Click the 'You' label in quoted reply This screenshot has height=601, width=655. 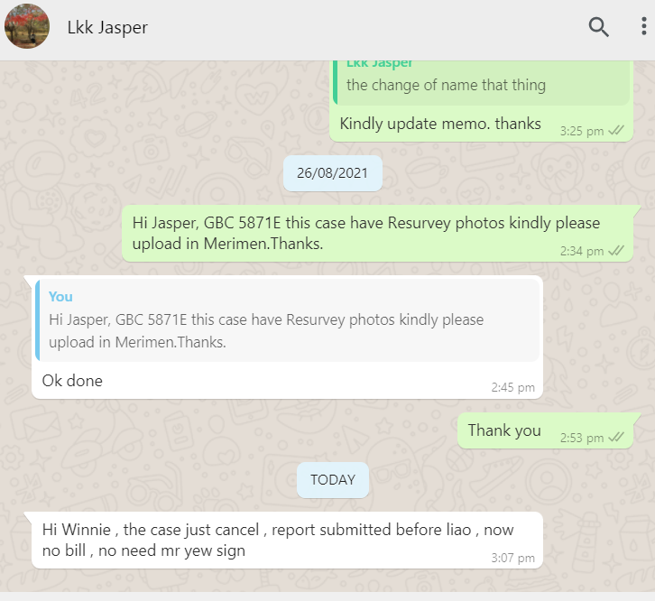click(x=60, y=297)
